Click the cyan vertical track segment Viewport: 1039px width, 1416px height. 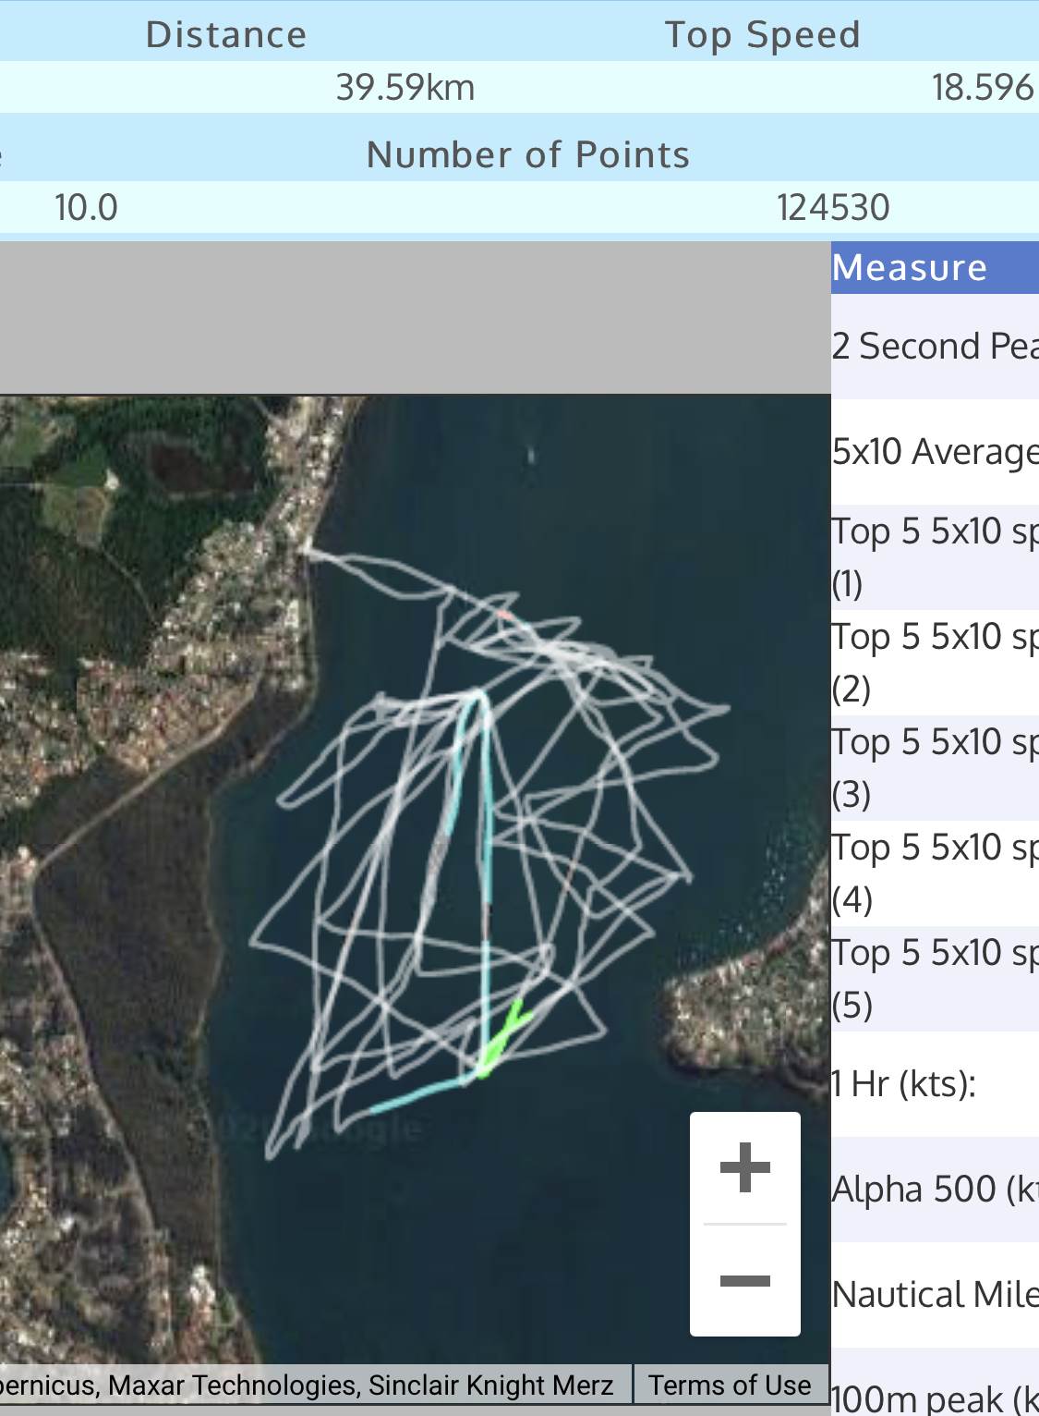pos(487,832)
